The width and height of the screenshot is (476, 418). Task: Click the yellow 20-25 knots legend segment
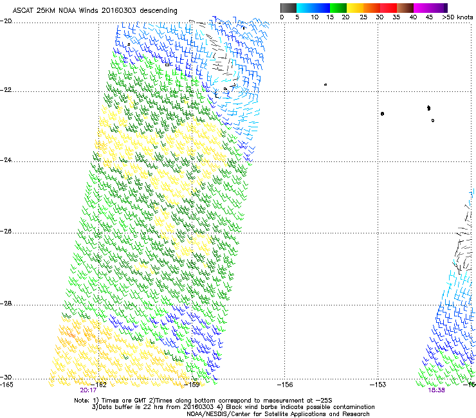pyautogui.click(x=355, y=8)
